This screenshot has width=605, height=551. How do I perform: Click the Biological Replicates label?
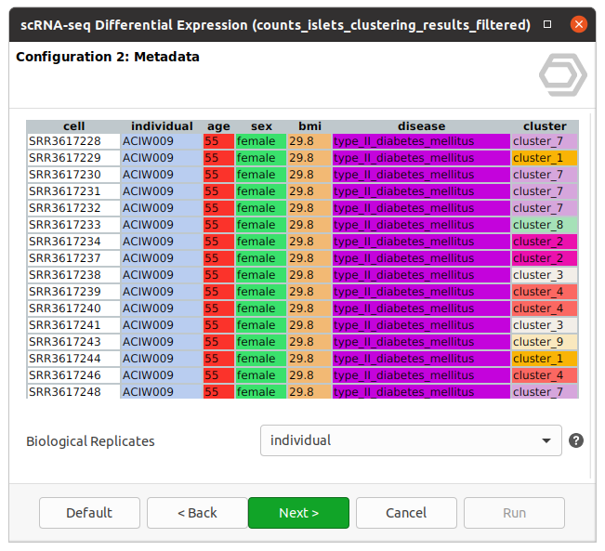point(90,441)
